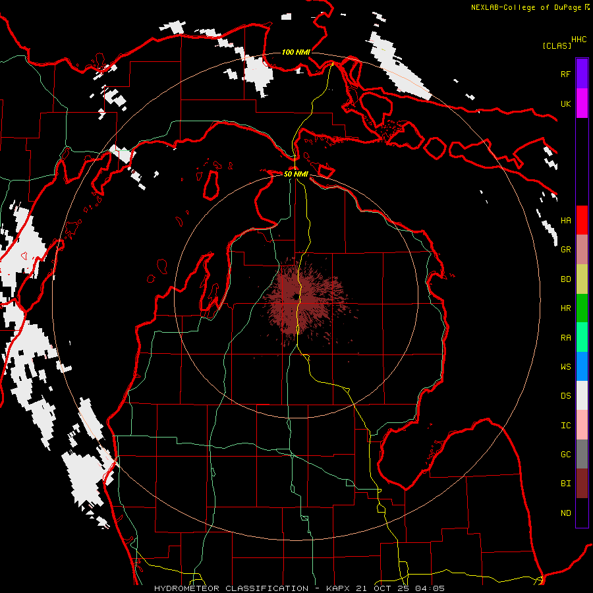
Task: Click the brown biological echo cluster around the radar
Action: pos(304,300)
